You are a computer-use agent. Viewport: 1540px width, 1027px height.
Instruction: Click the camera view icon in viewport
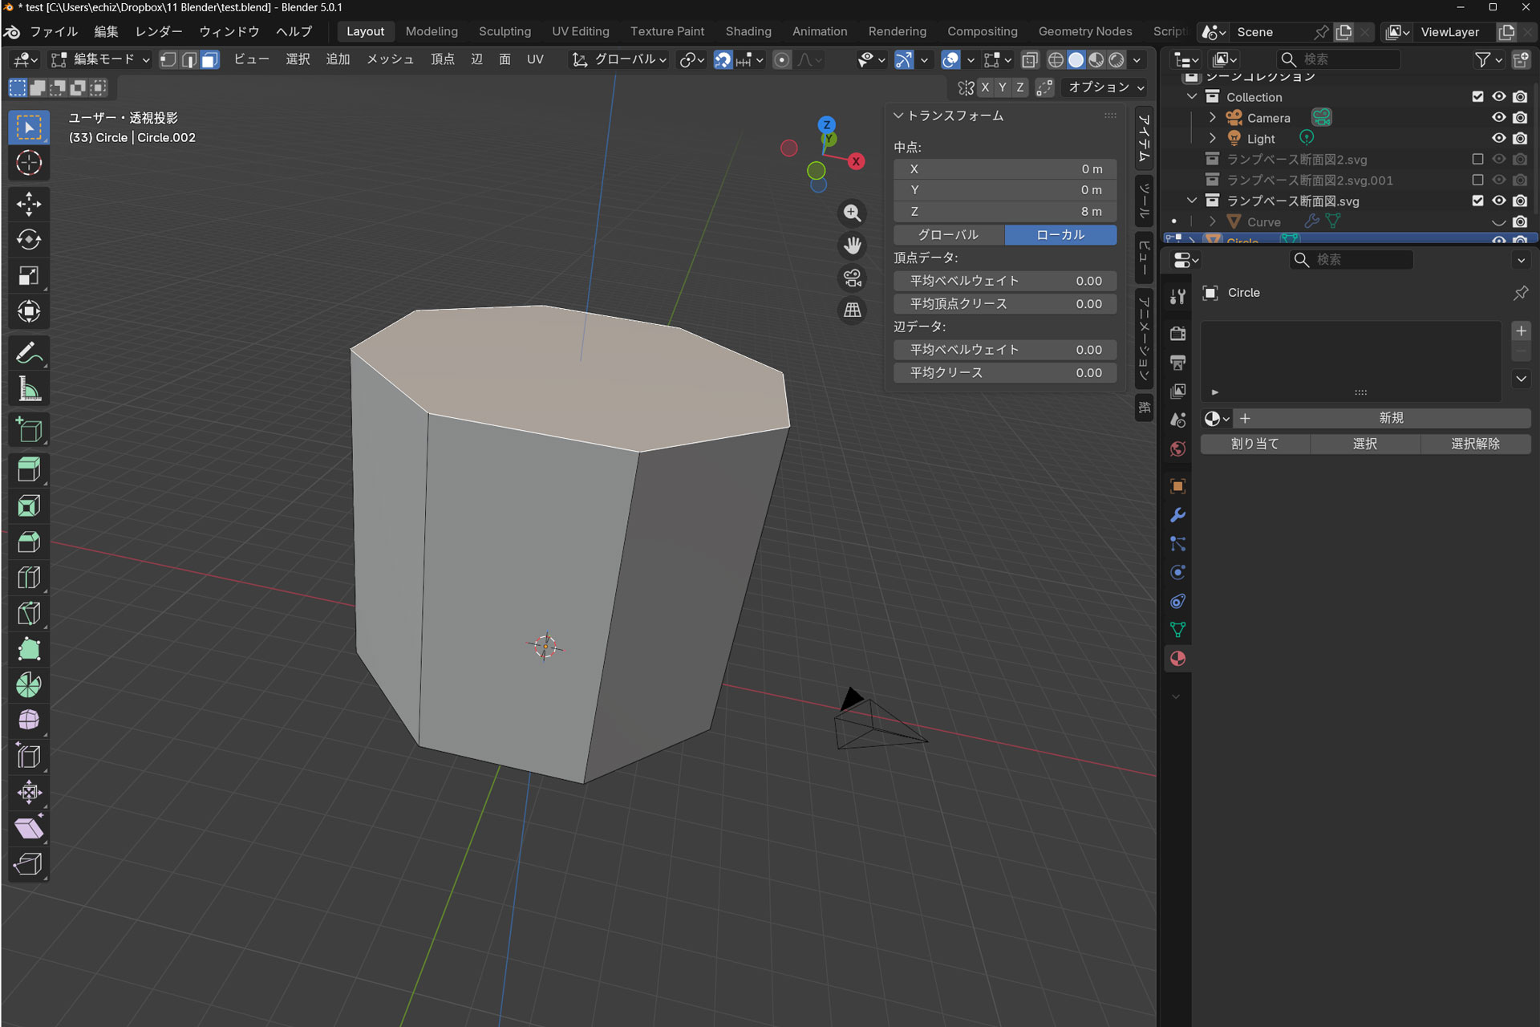852,278
